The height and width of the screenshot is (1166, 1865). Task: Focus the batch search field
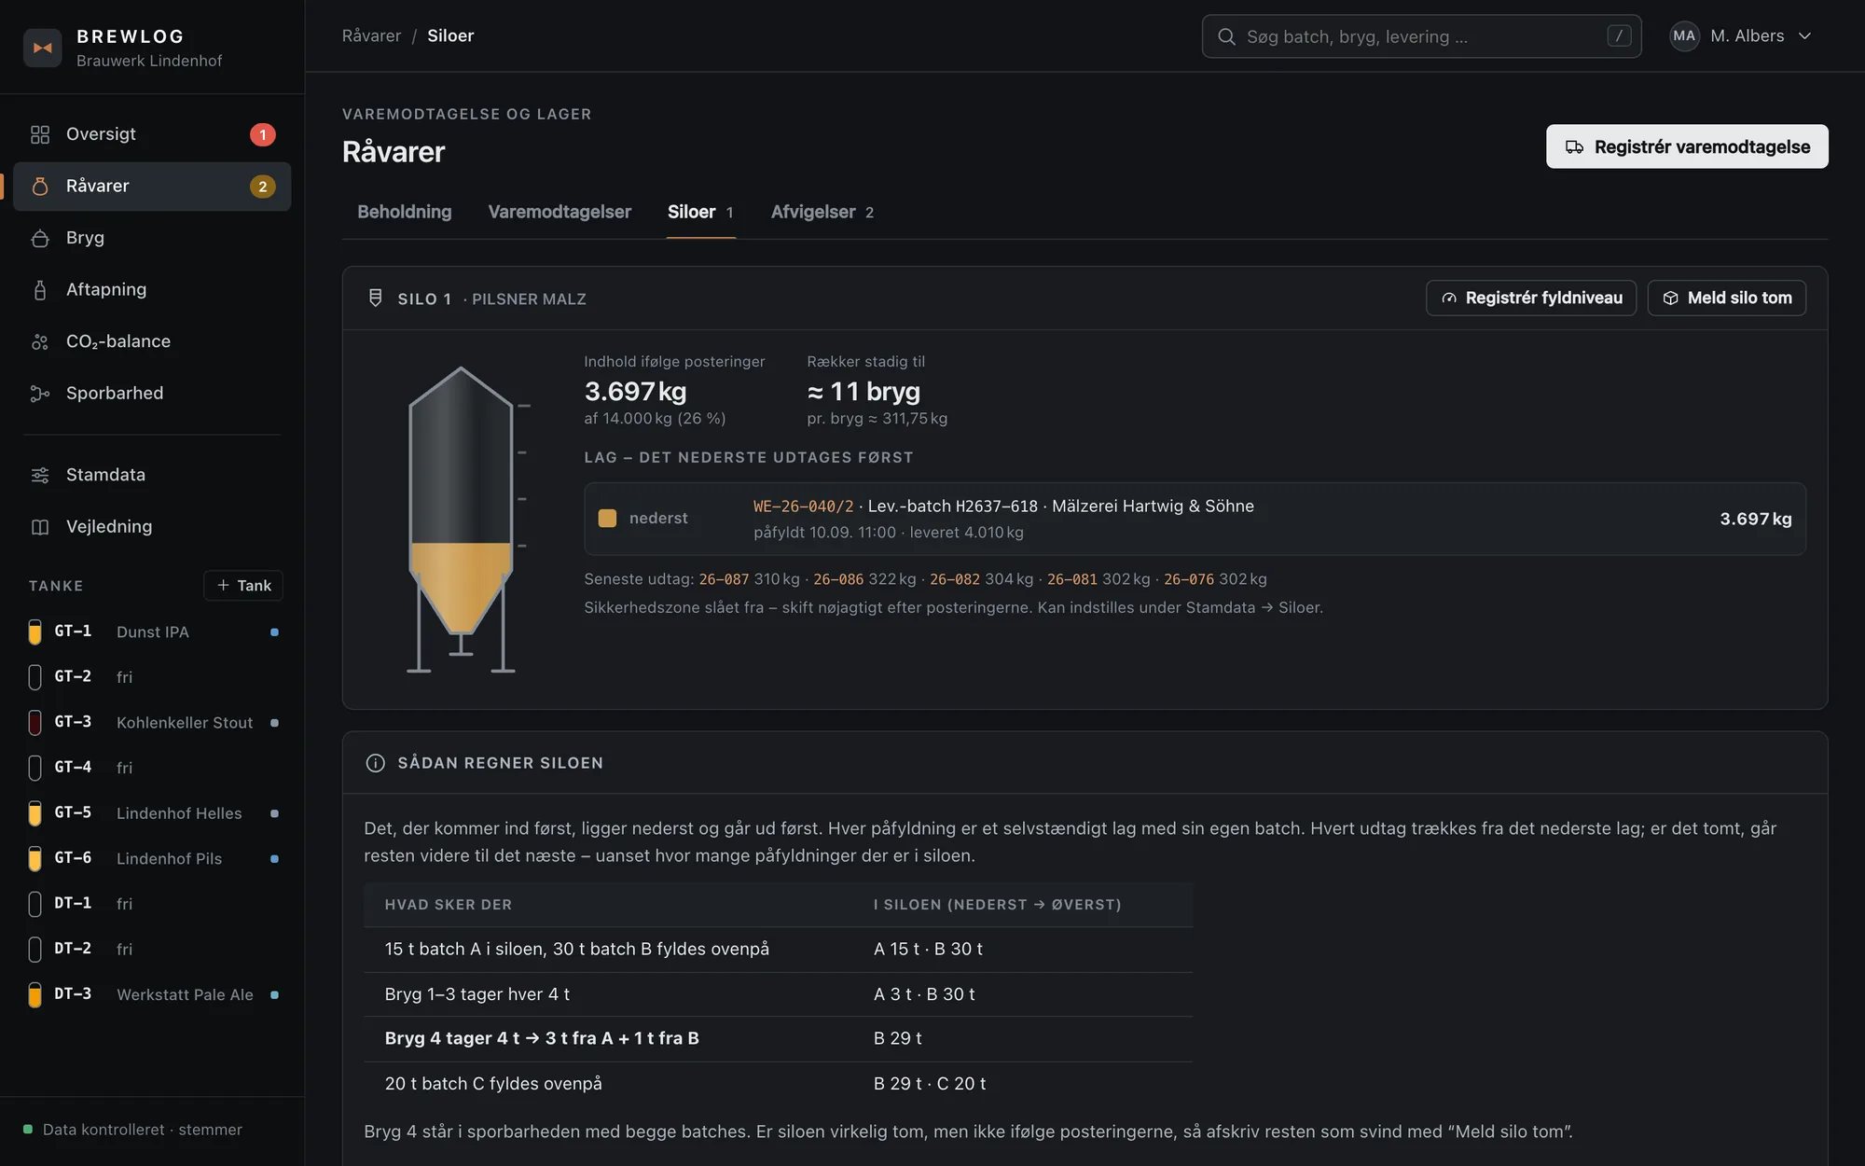pos(1421,36)
